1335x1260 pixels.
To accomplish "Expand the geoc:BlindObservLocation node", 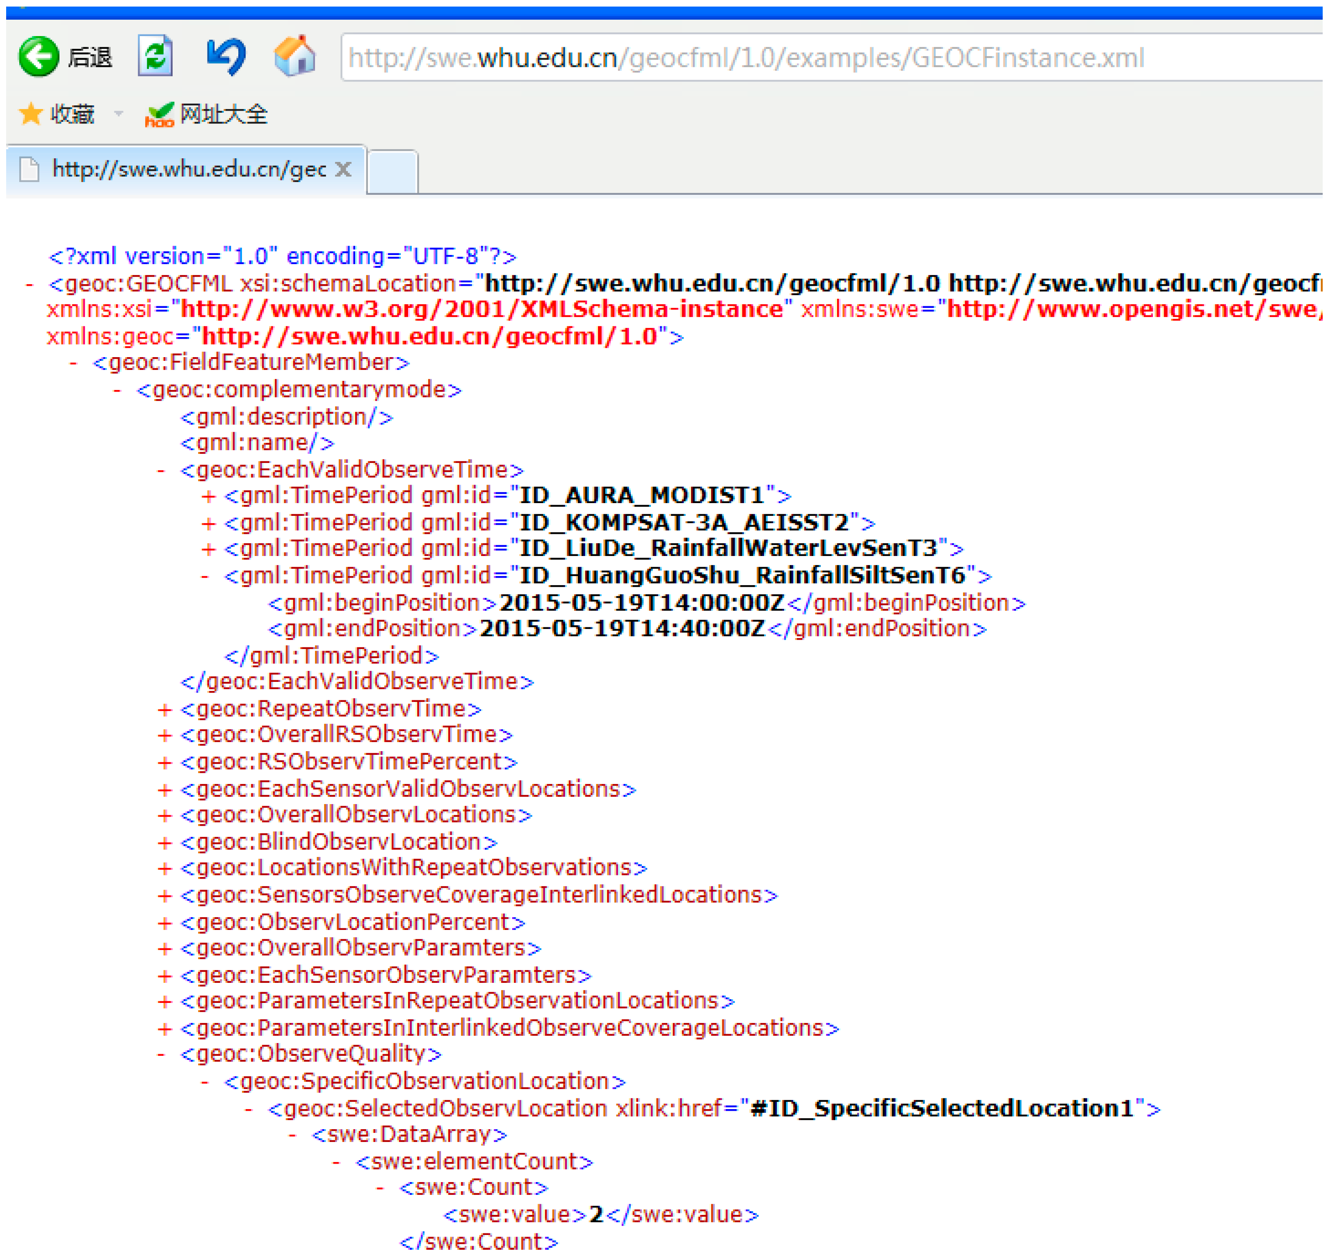I will click(x=164, y=843).
